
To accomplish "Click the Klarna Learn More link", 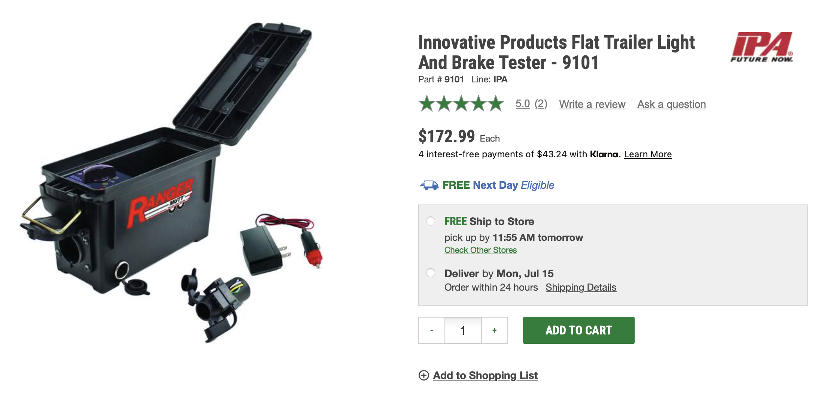I will tap(648, 154).
